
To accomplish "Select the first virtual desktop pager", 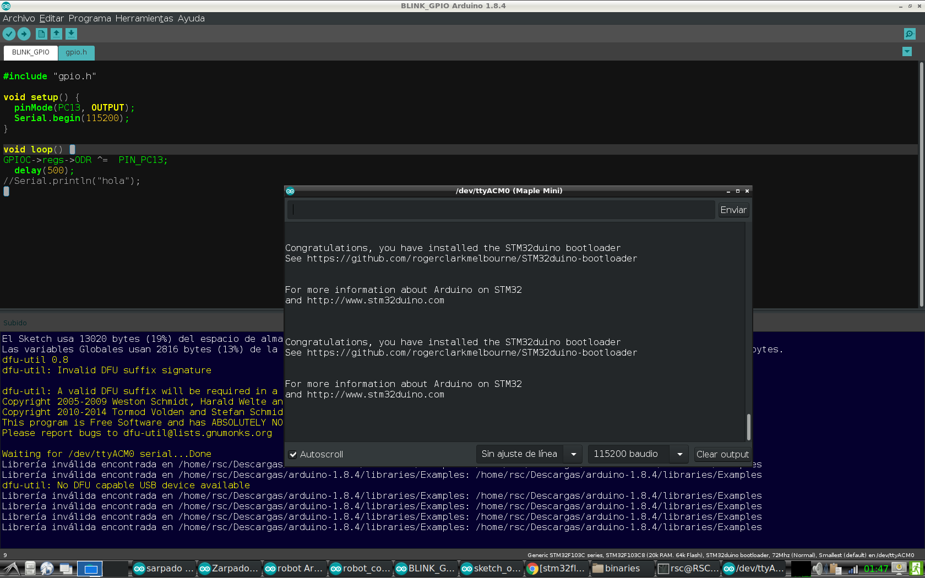I will (x=90, y=569).
